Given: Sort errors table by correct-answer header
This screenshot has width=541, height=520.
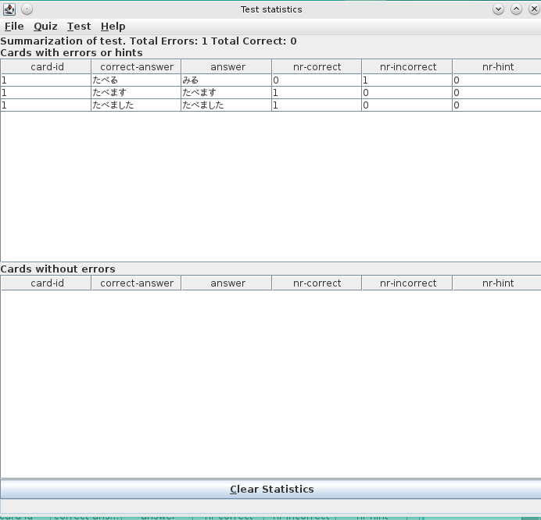Looking at the screenshot, I should [136, 66].
